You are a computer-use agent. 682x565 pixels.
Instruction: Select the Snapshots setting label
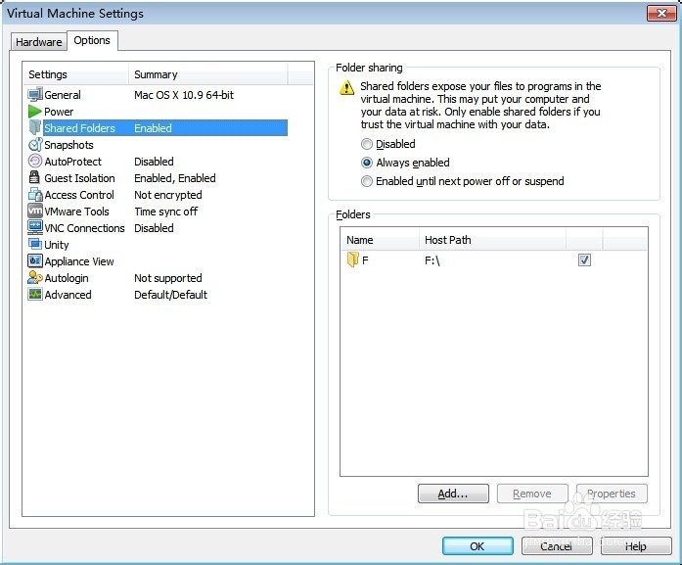68,145
